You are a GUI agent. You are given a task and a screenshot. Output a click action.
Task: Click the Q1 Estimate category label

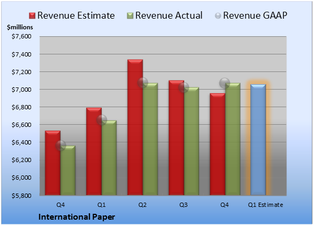(x=266, y=205)
